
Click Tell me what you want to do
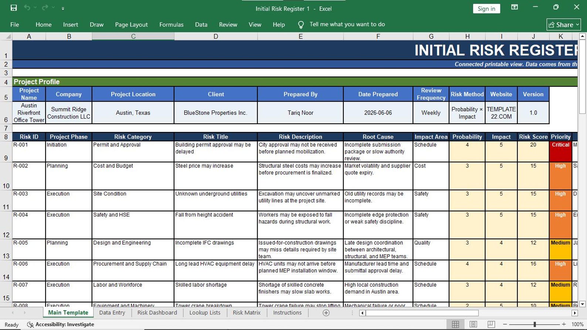coord(347,24)
